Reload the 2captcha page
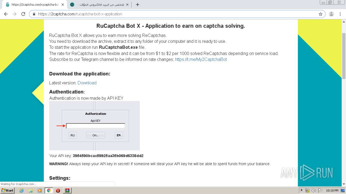346x194 pixels. [23, 14]
